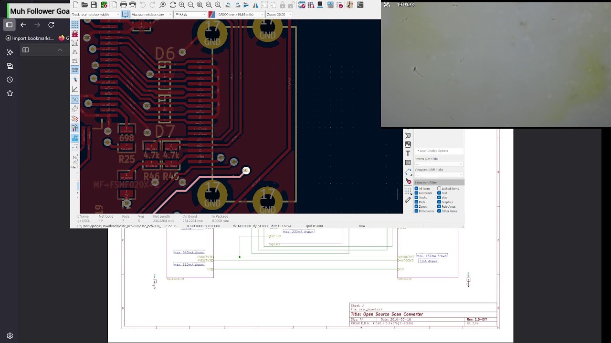Screen dimensions: 611x343
Task: Click the Redo arrow icon
Action: click(152, 5)
